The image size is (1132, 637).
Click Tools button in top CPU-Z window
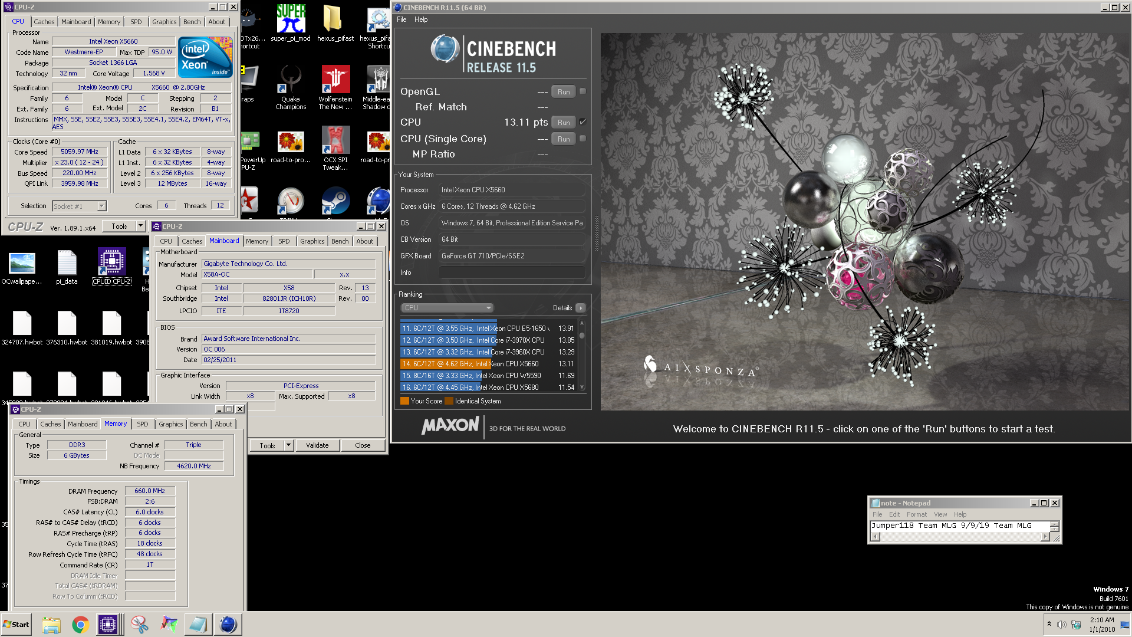click(x=119, y=226)
